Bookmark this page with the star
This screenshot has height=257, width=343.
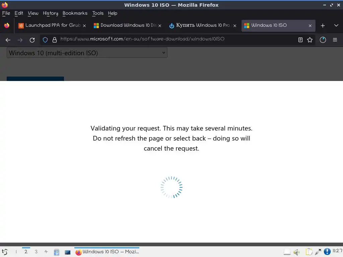310,40
